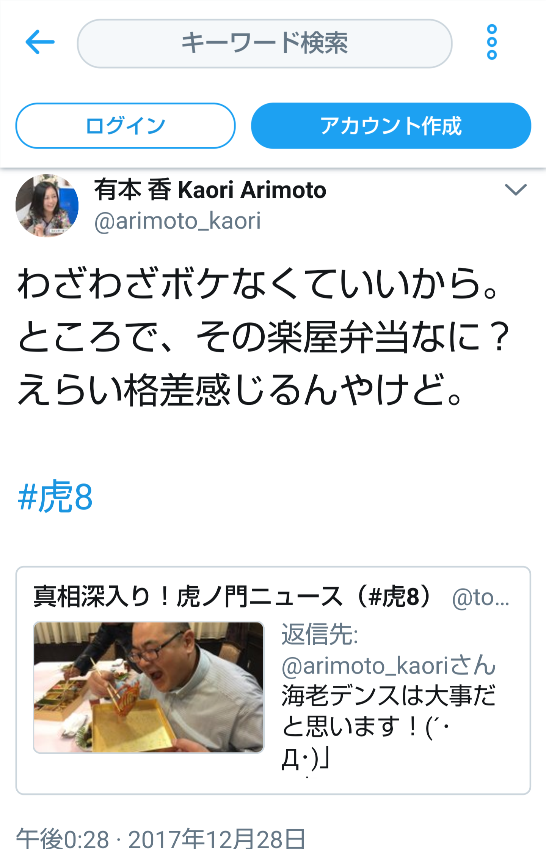
Task: Follow the #虎8 hashtag link
Action: click(55, 496)
